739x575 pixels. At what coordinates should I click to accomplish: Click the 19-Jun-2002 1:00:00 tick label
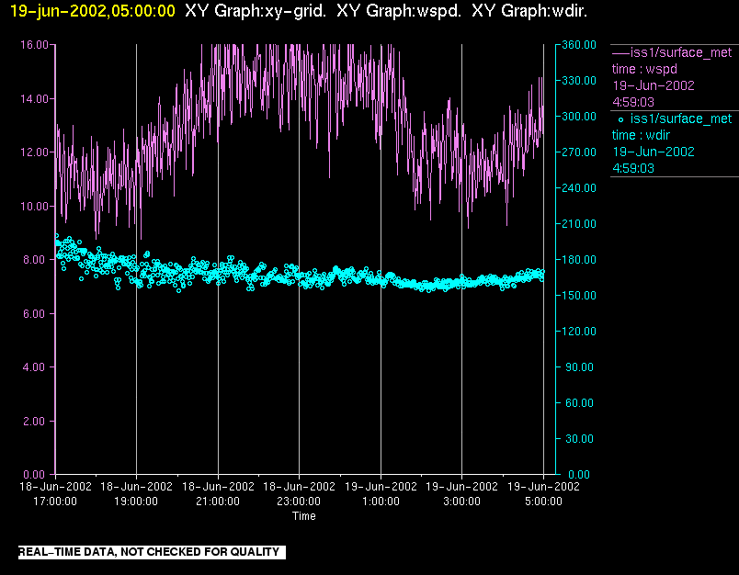(381, 494)
